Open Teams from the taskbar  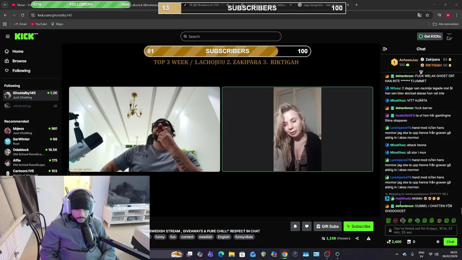(x=210, y=254)
